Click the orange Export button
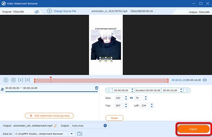The width and height of the screenshot is (212, 137). pos(193,129)
